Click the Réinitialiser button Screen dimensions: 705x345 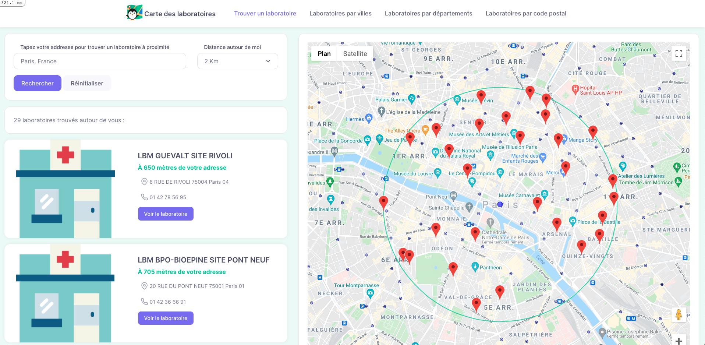[87, 84]
